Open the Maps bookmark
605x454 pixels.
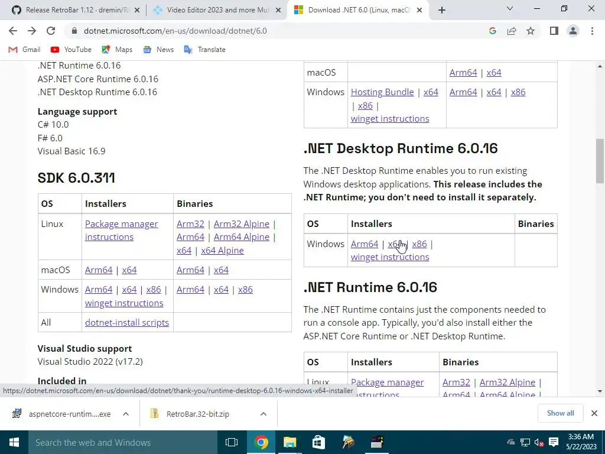[117, 50]
